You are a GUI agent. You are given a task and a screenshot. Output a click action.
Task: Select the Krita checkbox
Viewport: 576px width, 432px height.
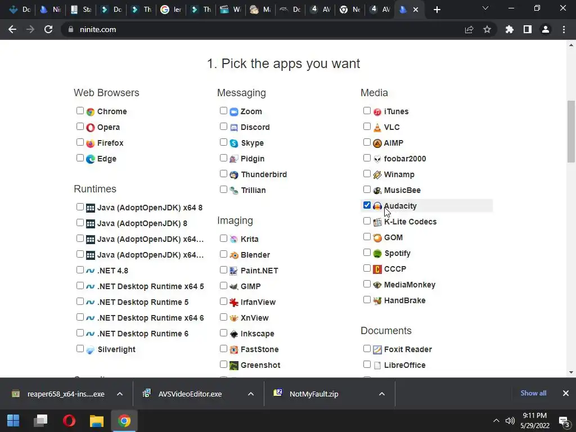click(223, 238)
